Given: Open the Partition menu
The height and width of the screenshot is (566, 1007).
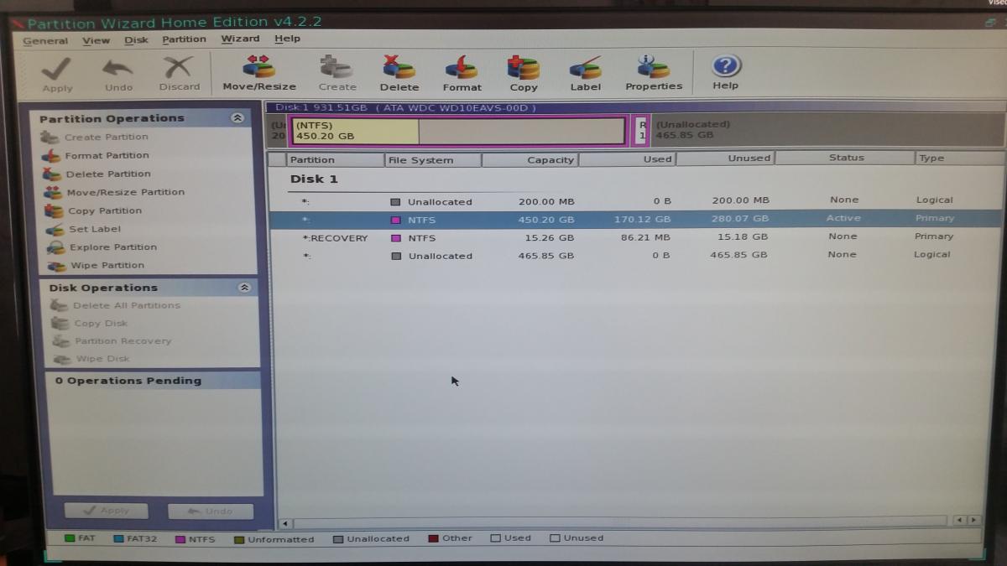Looking at the screenshot, I should [184, 39].
